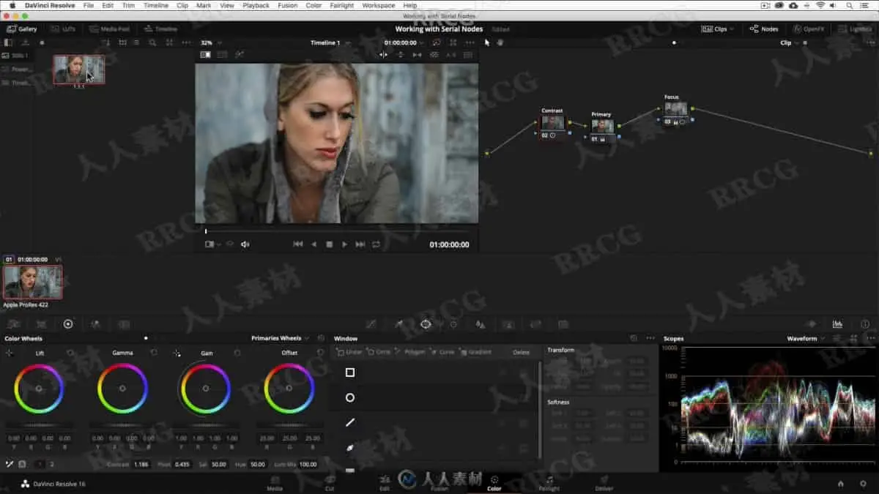Open the Window palette icon
879x494 pixels.
coord(426,323)
